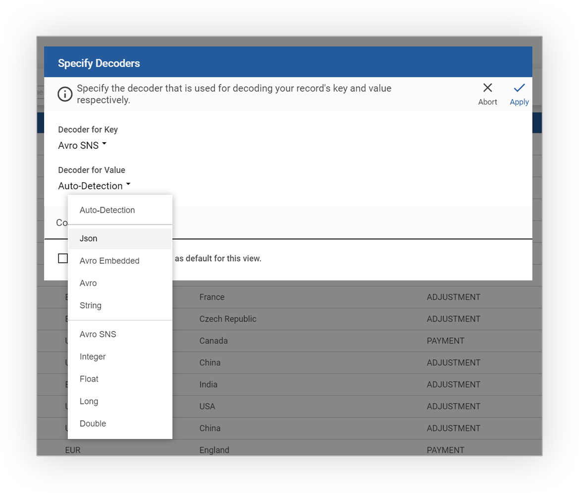
Task: Select the Avro decoder option
Action: coord(120,283)
